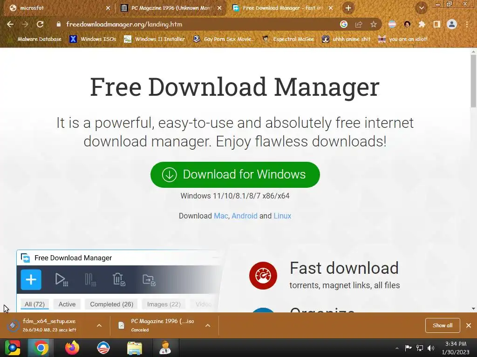Follow the Android download link

pyautogui.click(x=244, y=216)
